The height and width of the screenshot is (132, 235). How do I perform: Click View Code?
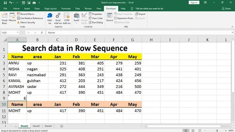pos(95,18)
